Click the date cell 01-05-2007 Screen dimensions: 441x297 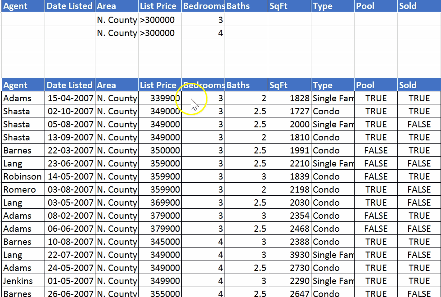70,281
